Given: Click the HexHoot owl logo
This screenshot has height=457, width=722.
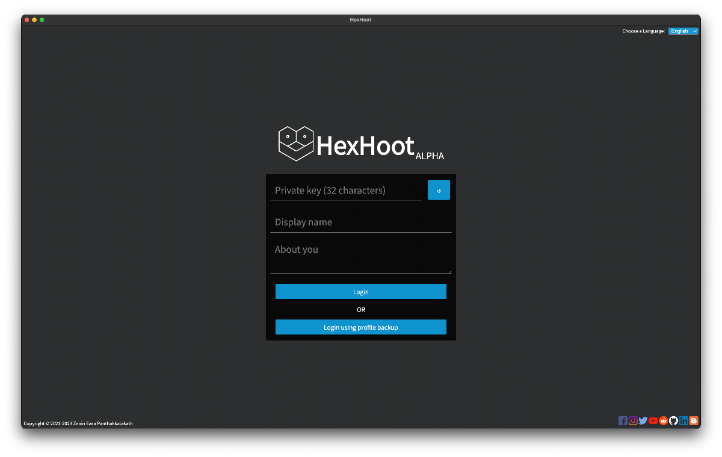Looking at the screenshot, I should pos(297,144).
